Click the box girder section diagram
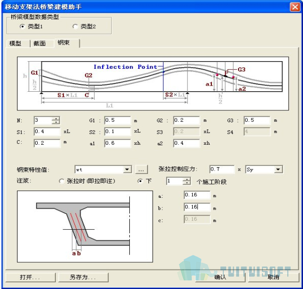Image resolution: width=303 pixels, height=289 pixels. [x=85, y=226]
